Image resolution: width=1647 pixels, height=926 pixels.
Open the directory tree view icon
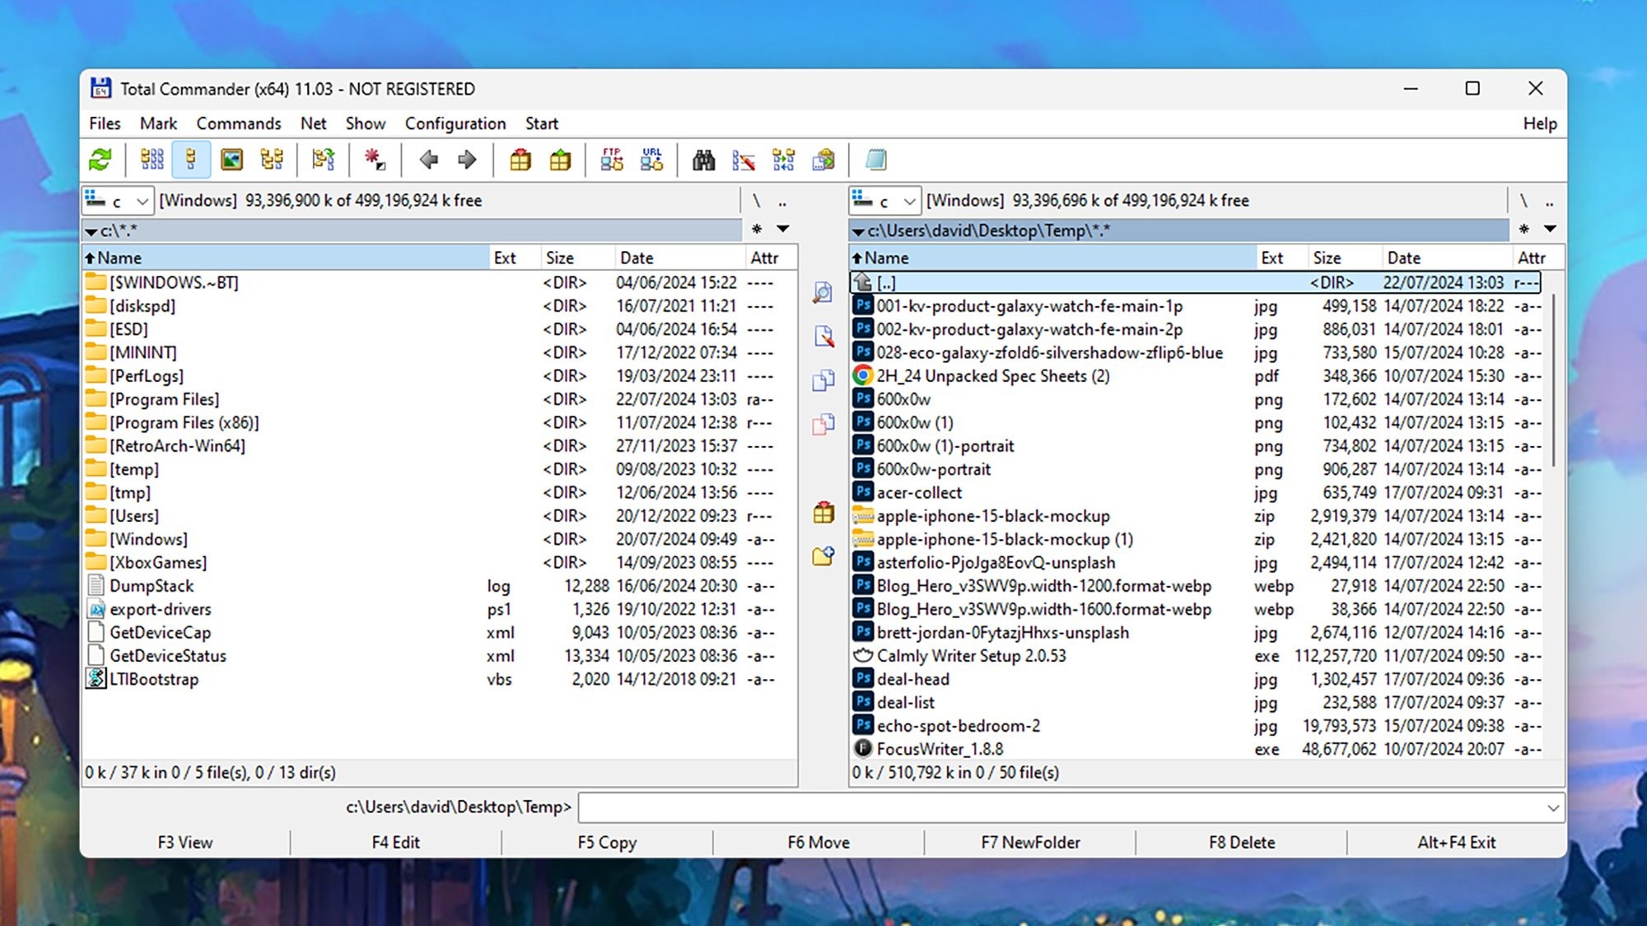272,160
